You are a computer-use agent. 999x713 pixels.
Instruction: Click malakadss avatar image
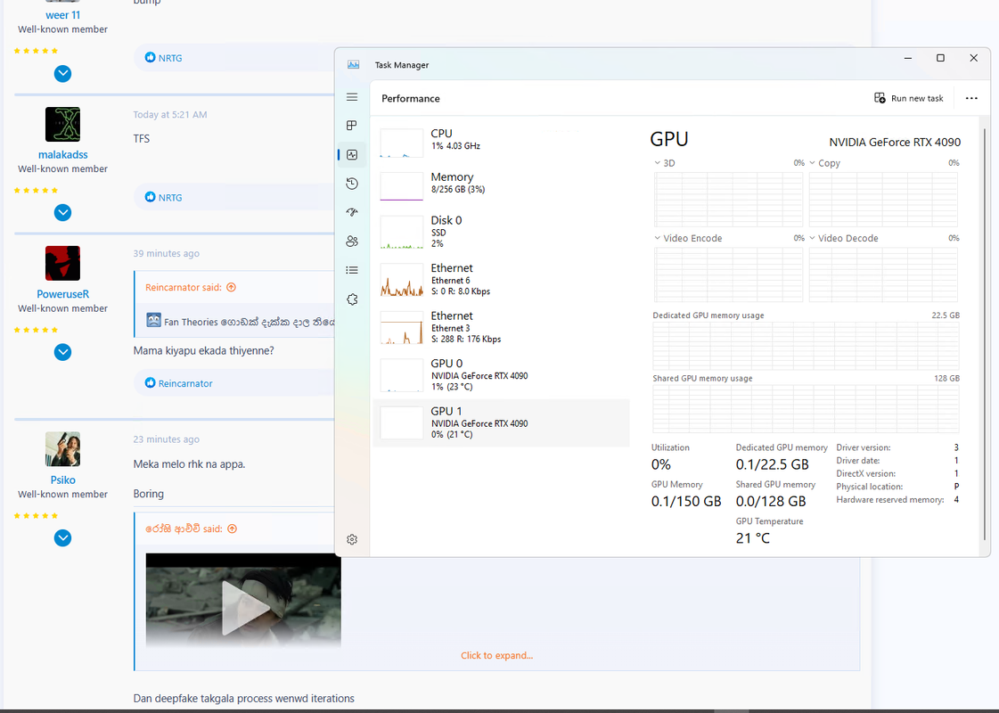(x=62, y=124)
